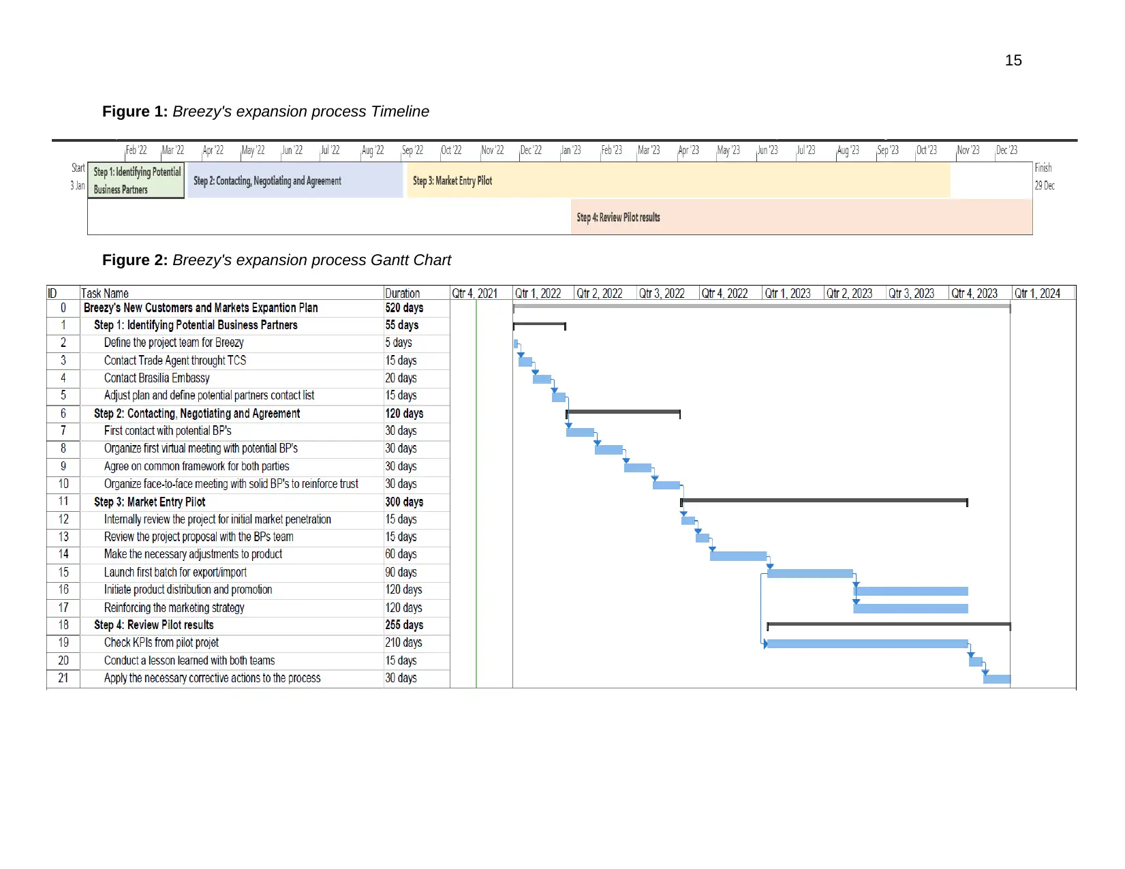Select task 'Organize first virtual meeting with potential BP's'
The image size is (1125, 869).
[201, 448]
